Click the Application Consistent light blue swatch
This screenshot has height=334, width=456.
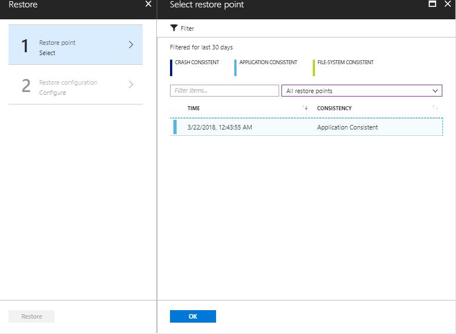pos(235,68)
